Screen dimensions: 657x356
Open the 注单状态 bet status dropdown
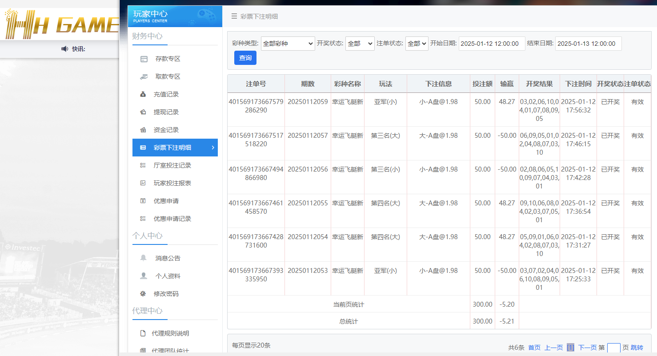click(417, 43)
